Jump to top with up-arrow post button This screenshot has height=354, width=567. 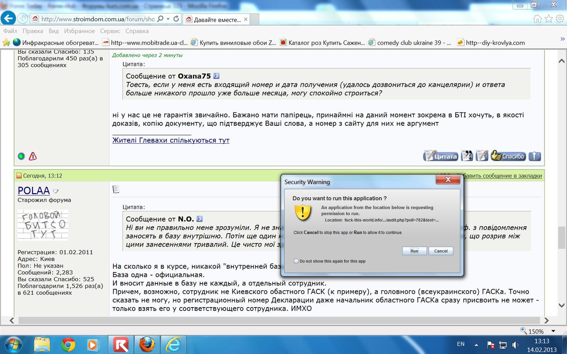coord(535,156)
